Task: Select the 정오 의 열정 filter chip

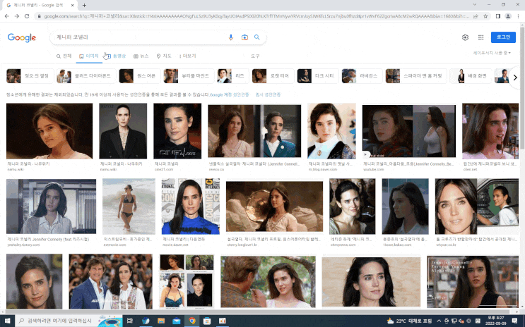Action: tap(30, 76)
